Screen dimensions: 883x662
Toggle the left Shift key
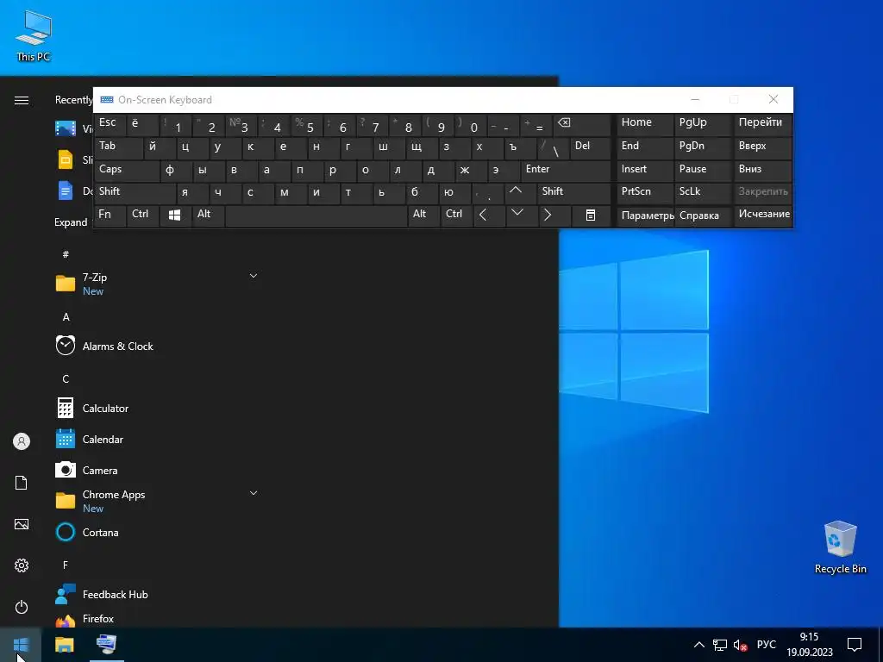coord(135,193)
